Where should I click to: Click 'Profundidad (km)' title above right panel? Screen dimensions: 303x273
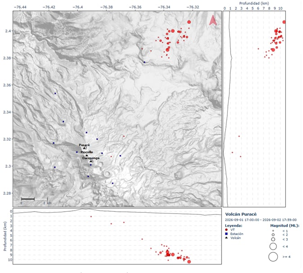click(254, 3)
